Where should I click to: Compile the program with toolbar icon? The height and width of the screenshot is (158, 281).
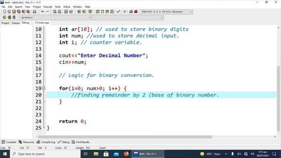pos(97,12)
